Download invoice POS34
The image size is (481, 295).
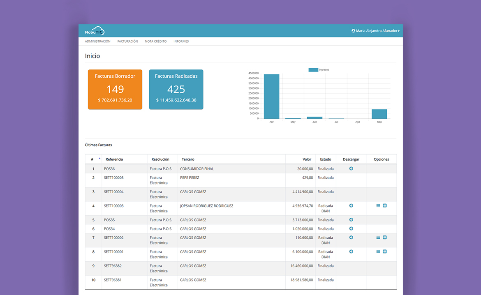(351, 229)
